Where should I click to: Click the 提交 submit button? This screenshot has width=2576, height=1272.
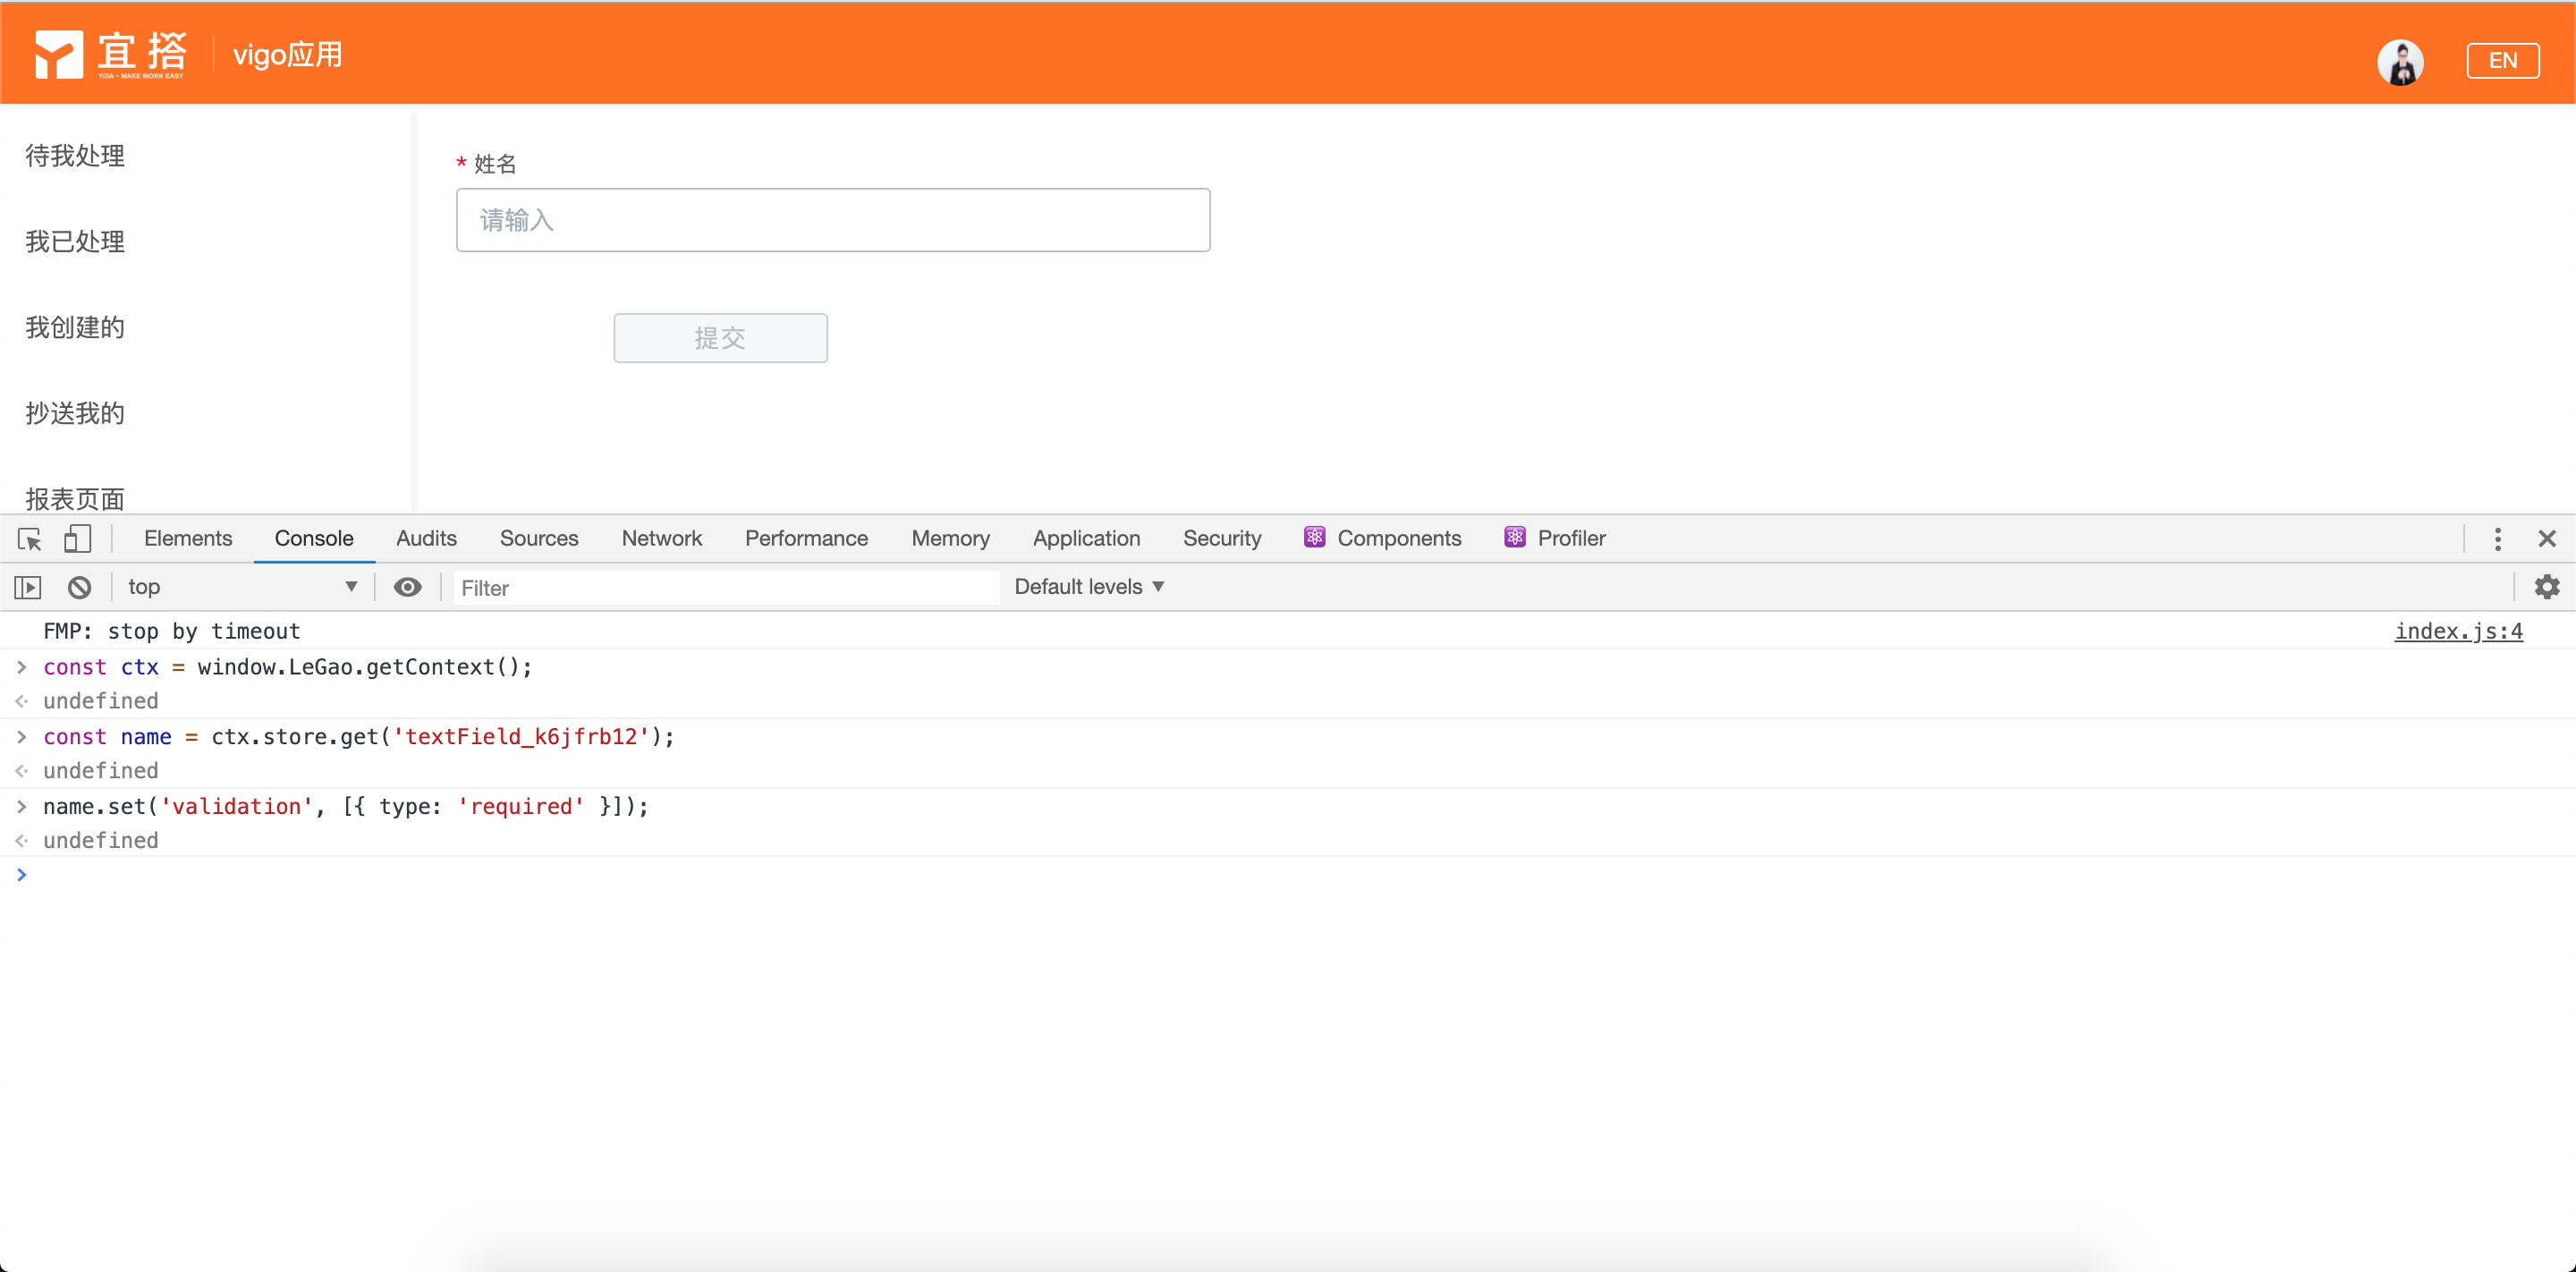coord(720,338)
